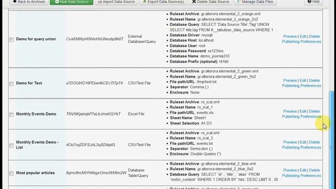Click 'Sheet Selection: A1:D3' line

(191, 123)
